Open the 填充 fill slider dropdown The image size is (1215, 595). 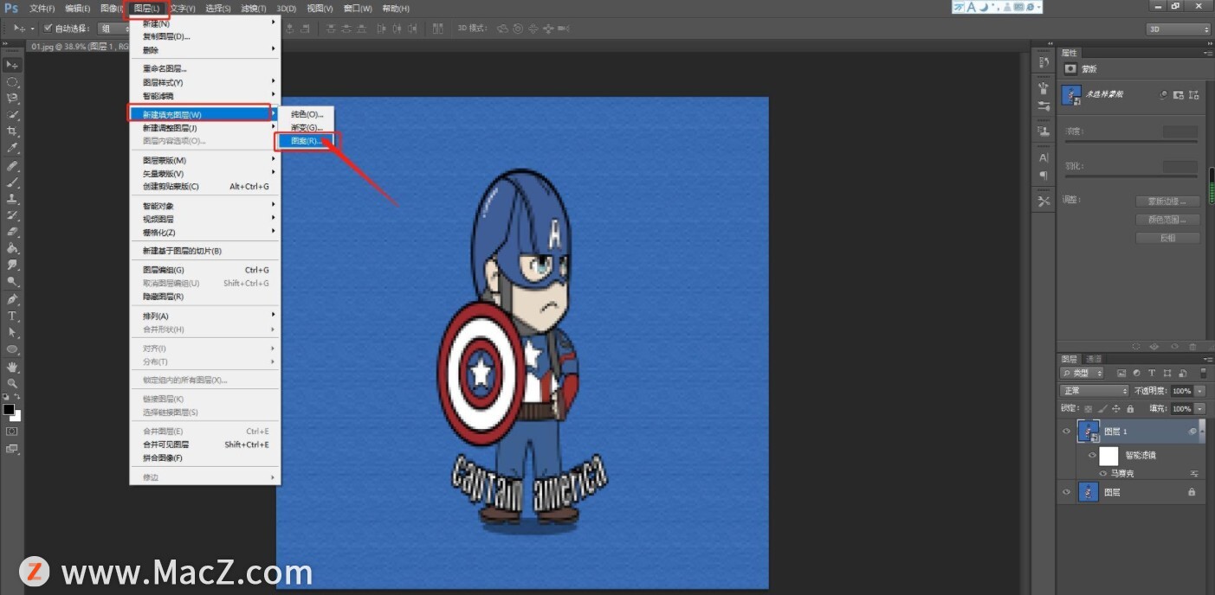[1199, 408]
